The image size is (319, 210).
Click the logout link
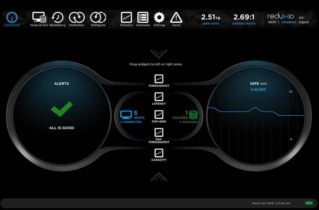(x=304, y=22)
